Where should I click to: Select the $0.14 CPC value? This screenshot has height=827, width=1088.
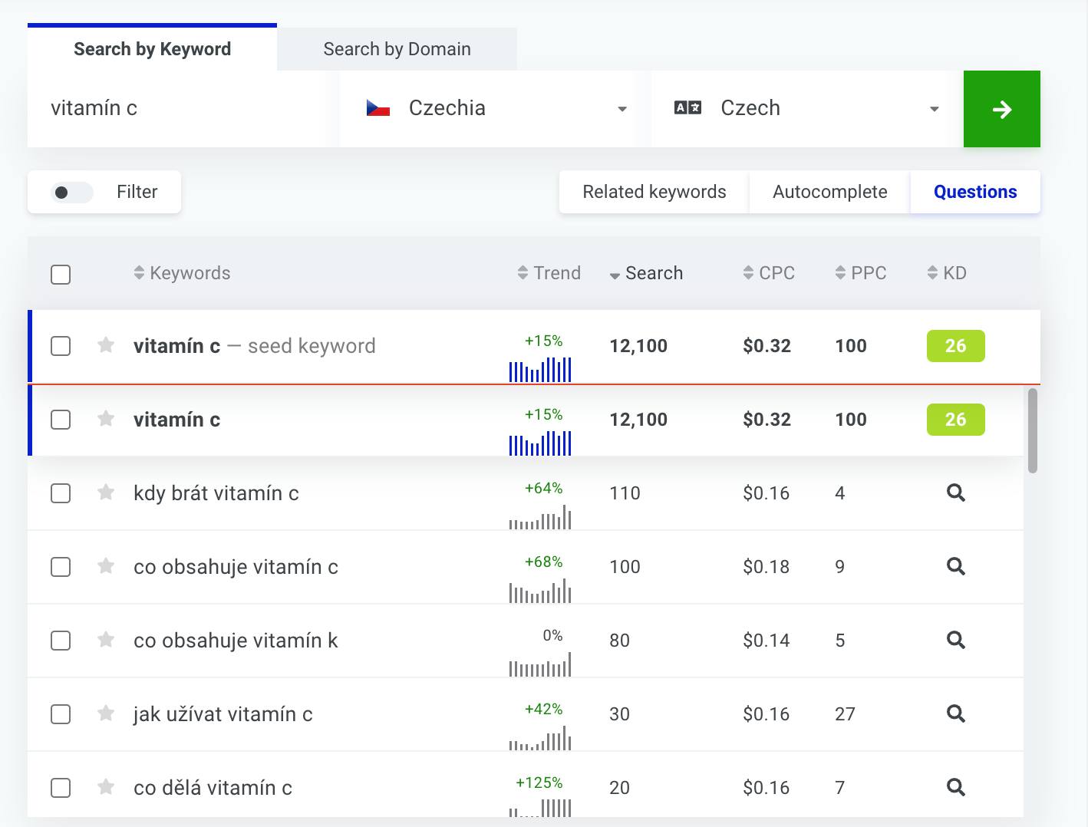pyautogui.click(x=766, y=641)
